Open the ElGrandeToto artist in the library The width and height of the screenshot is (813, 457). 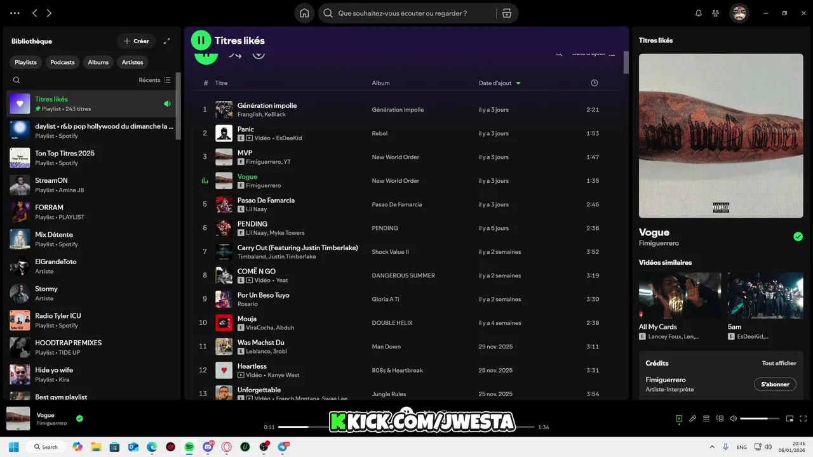click(92, 266)
